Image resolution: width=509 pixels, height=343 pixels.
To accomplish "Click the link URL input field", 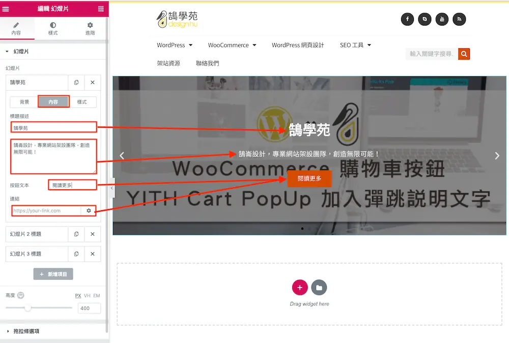I will pyautogui.click(x=46, y=211).
